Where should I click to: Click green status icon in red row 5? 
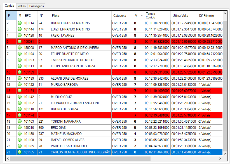tap(19, 42)
